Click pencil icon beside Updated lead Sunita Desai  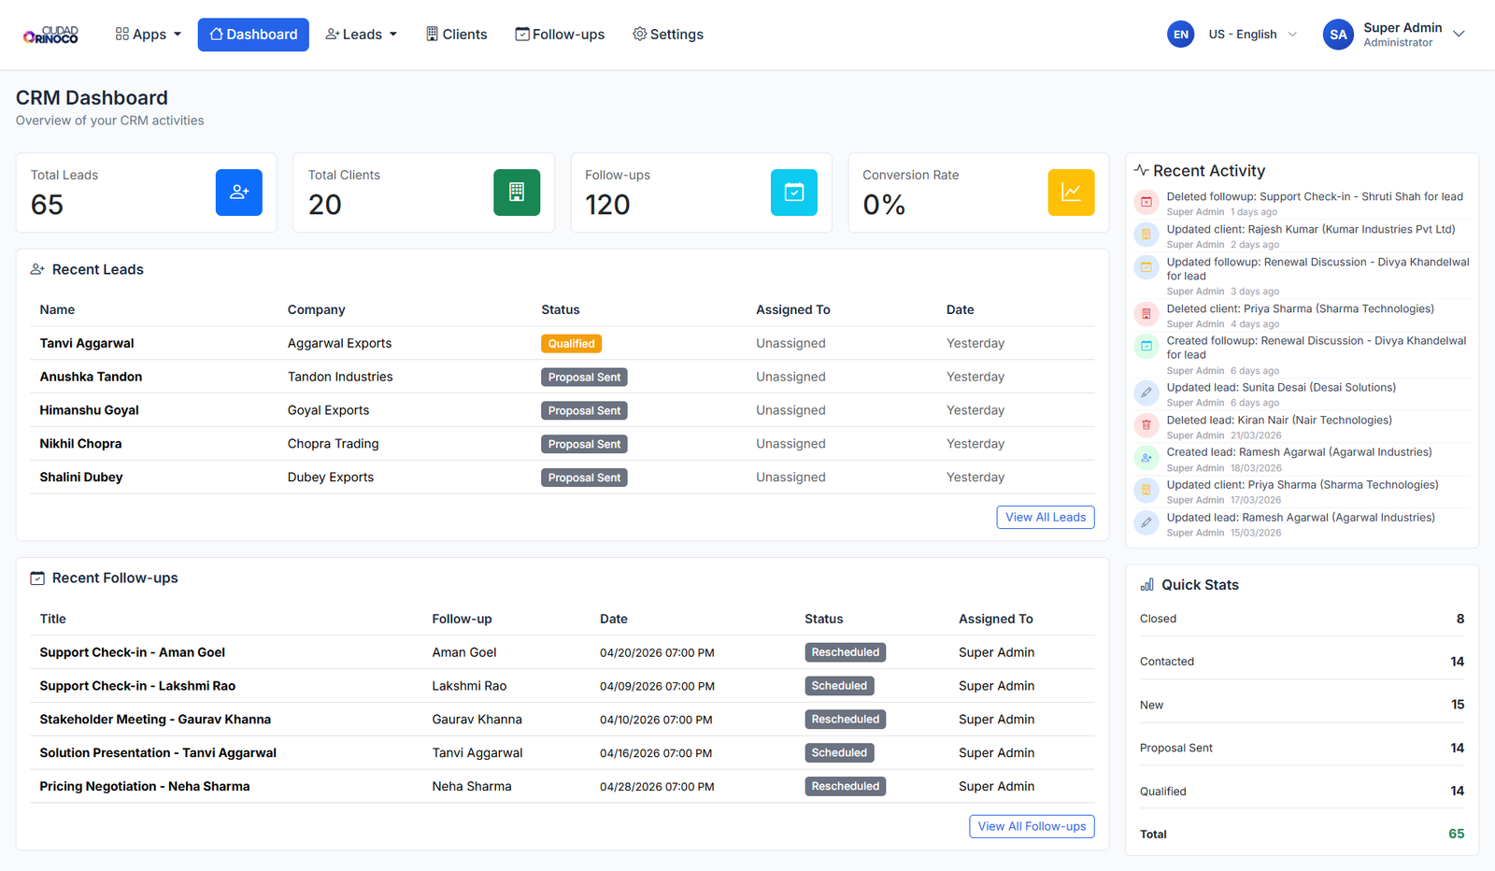tap(1146, 393)
